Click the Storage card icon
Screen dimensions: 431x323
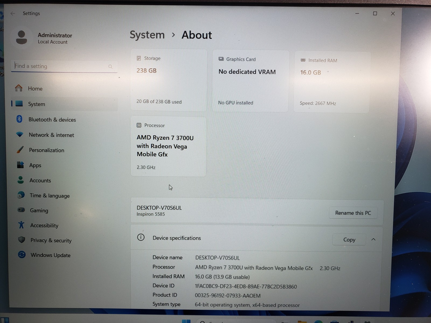[139, 58]
